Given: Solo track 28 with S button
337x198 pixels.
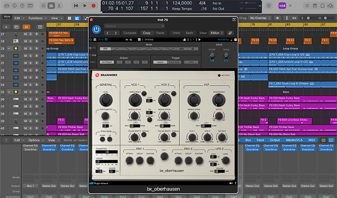Looking at the screenshot, I should [x=31, y=41].
